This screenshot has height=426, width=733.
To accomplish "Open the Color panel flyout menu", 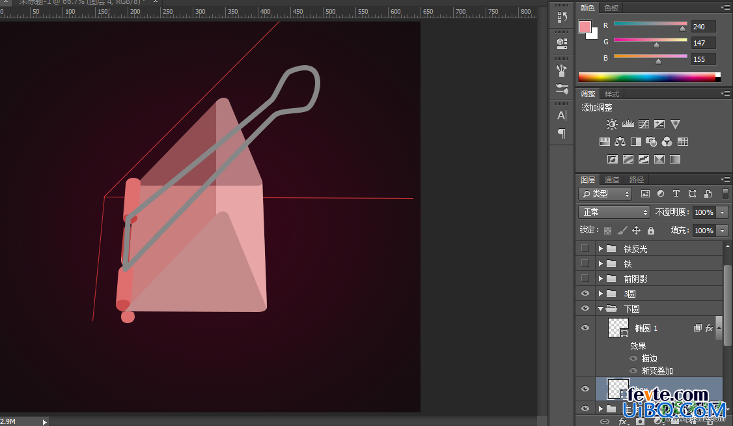I will [x=725, y=8].
